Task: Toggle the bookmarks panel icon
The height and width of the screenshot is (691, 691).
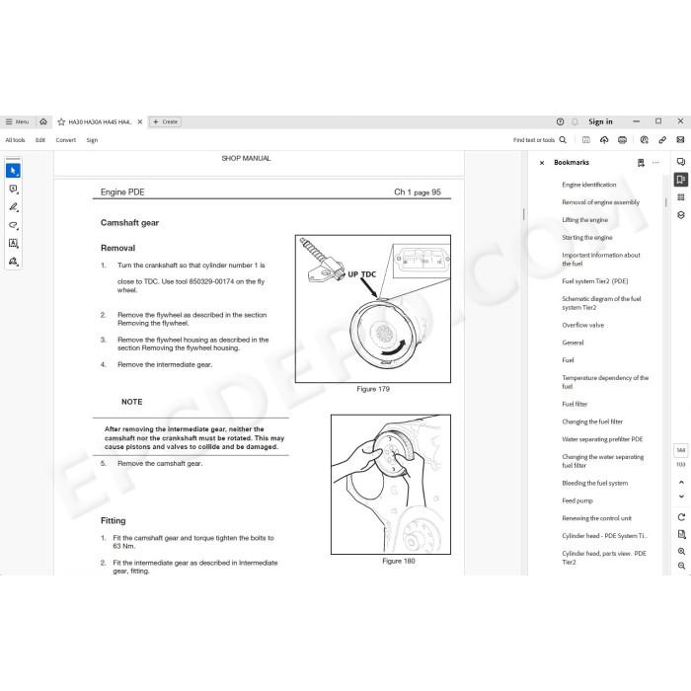Action: pyautogui.click(x=681, y=180)
